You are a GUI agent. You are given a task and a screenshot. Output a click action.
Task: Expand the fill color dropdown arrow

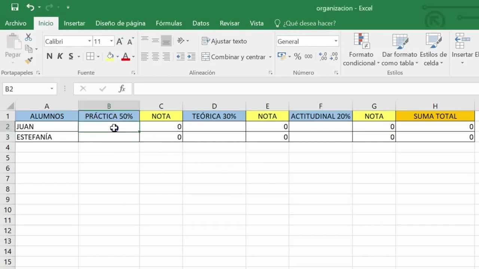[x=118, y=57]
